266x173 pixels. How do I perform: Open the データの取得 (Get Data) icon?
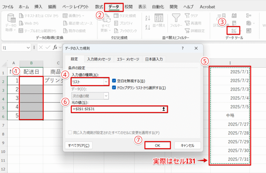[12, 18]
